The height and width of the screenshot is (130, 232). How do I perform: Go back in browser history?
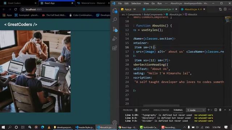tap(4, 9)
